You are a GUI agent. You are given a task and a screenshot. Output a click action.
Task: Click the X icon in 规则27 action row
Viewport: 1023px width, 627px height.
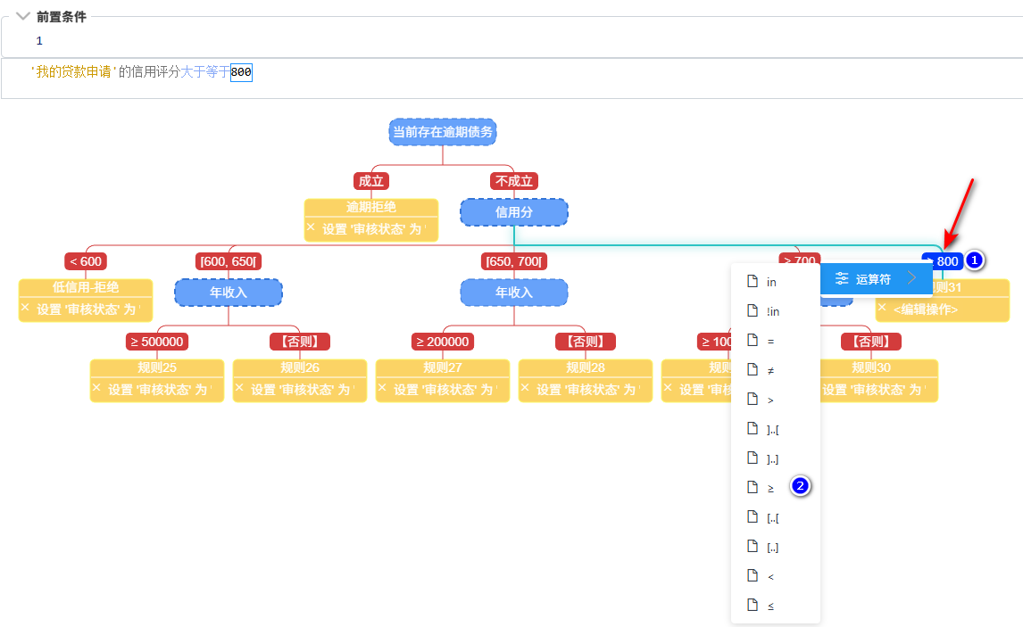coord(382,389)
